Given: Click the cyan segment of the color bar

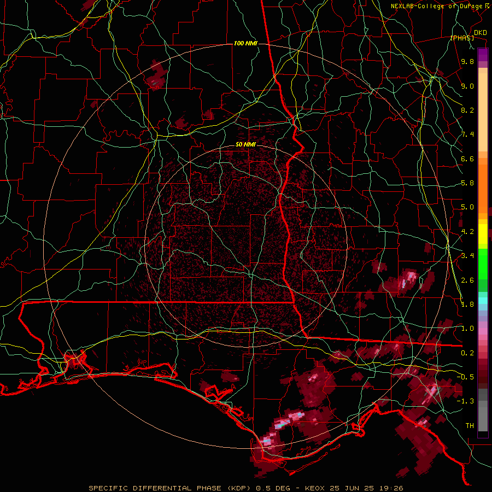Looking at the screenshot, I should point(483,301).
